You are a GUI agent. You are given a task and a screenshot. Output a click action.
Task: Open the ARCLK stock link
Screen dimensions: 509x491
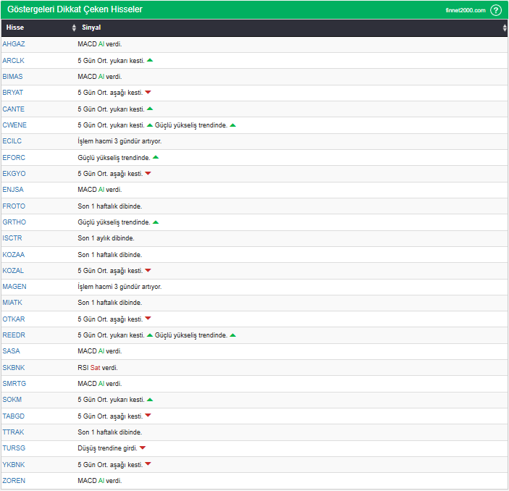(13, 60)
